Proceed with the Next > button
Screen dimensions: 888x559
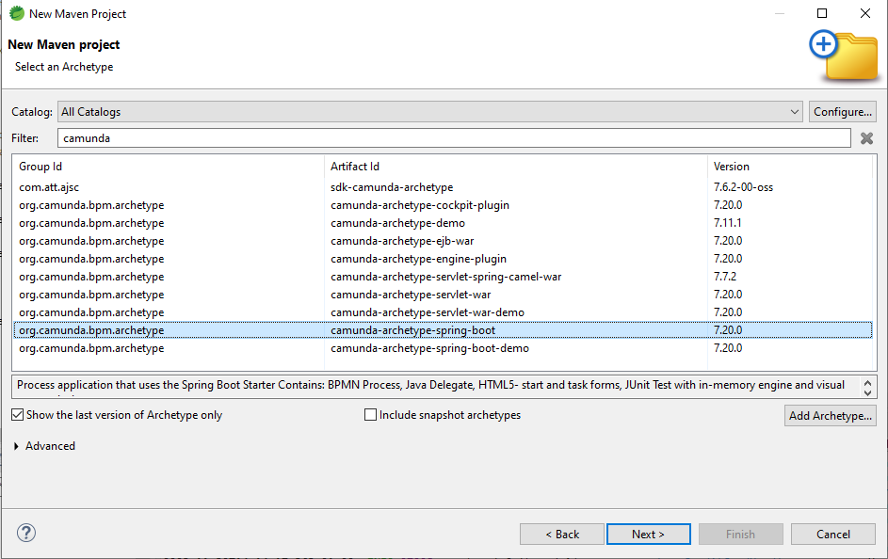[x=649, y=535]
